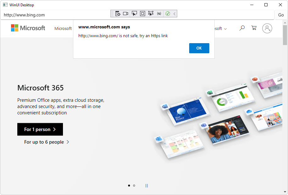This screenshot has width=288, height=195.
Task: Enable Select Element pointer in debug toolbar
Action: pyautogui.click(x=134, y=14)
